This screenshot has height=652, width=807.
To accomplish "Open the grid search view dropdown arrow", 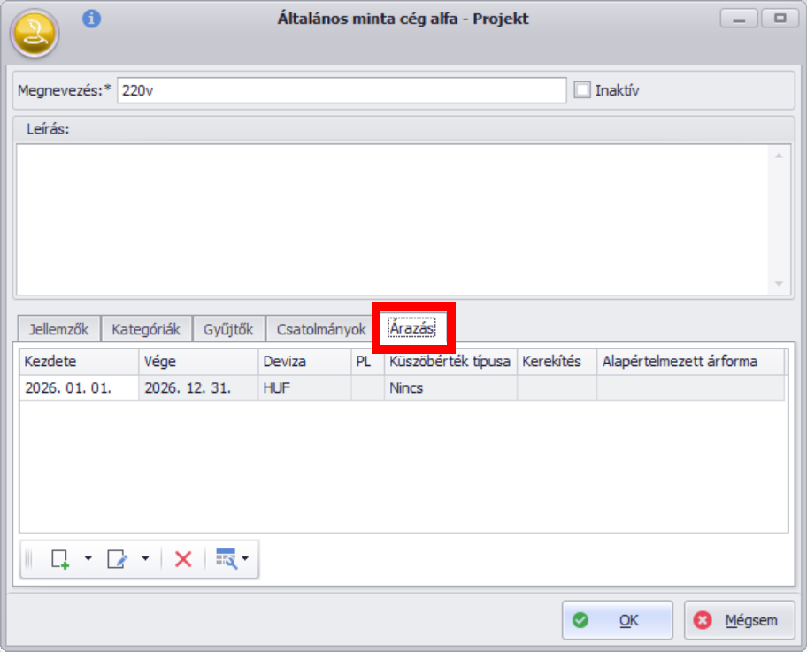I will [x=245, y=559].
